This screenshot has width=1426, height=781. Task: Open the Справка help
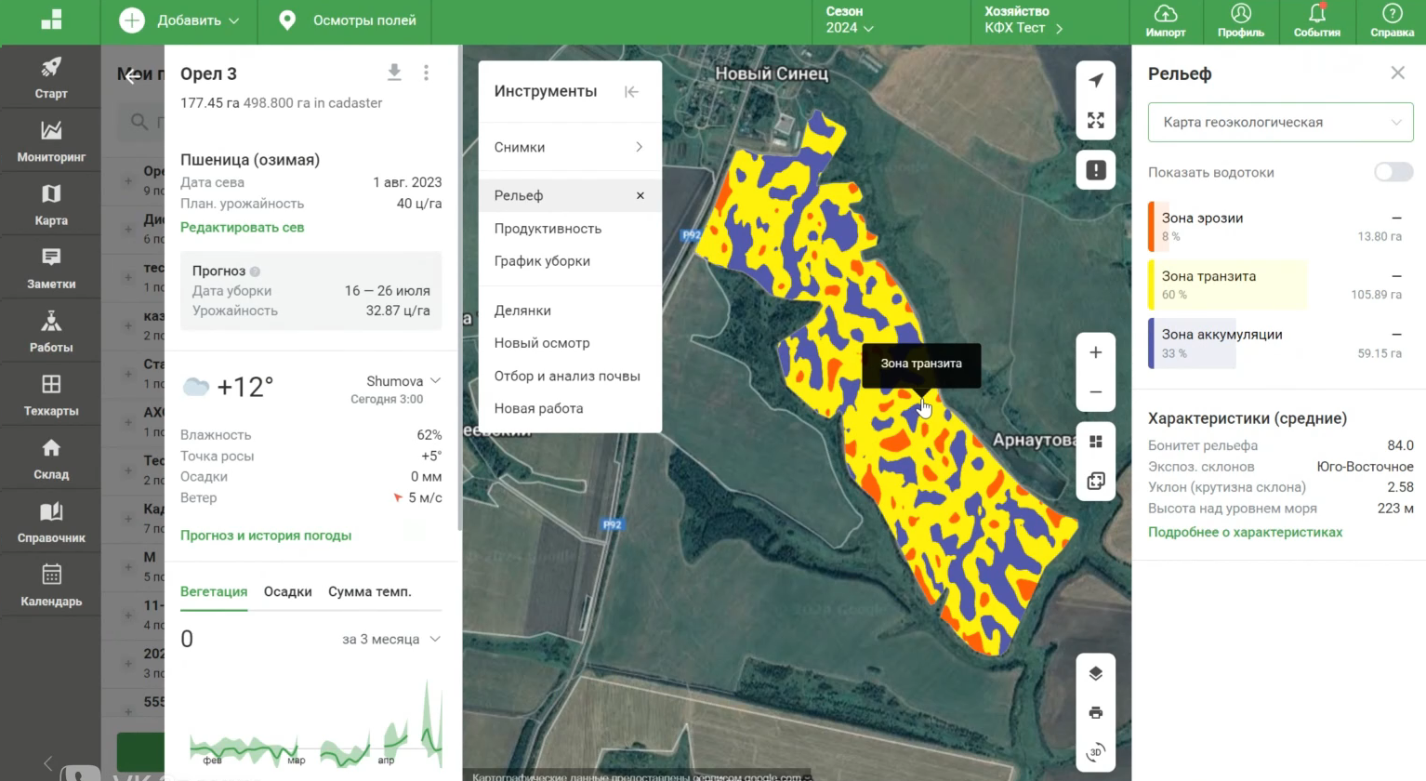click(1392, 21)
